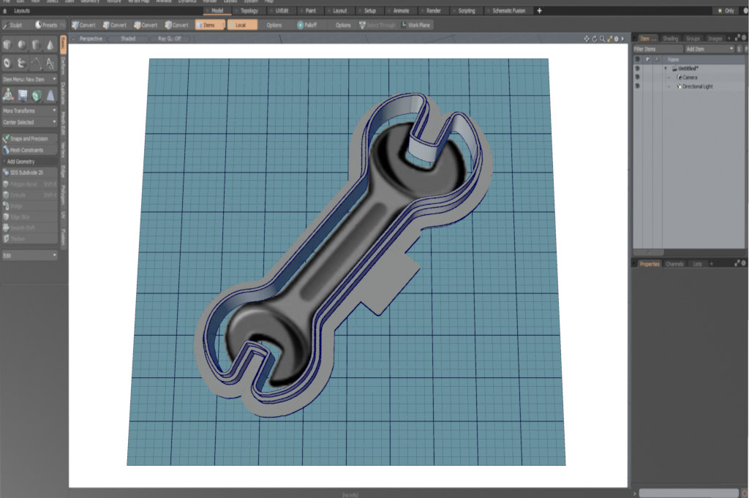Toggle visibility eye for Camera item
The width and height of the screenshot is (749, 498).
[x=637, y=78]
